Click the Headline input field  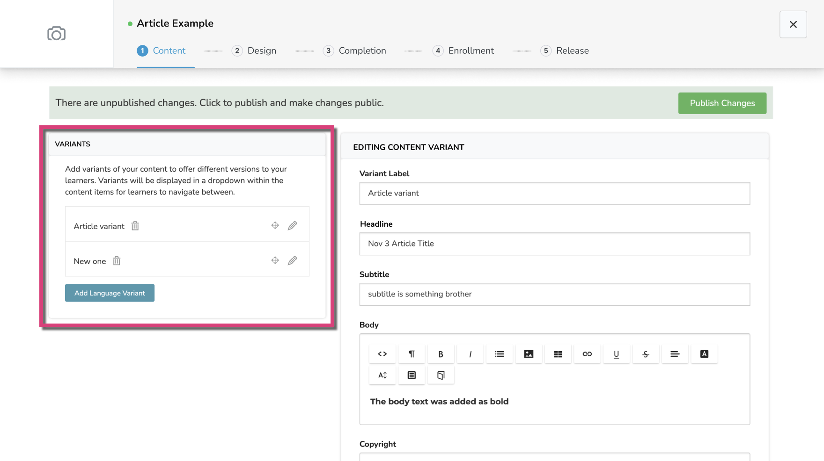click(x=555, y=244)
